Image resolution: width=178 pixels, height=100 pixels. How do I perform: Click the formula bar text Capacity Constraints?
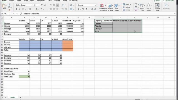click(x=31, y=14)
